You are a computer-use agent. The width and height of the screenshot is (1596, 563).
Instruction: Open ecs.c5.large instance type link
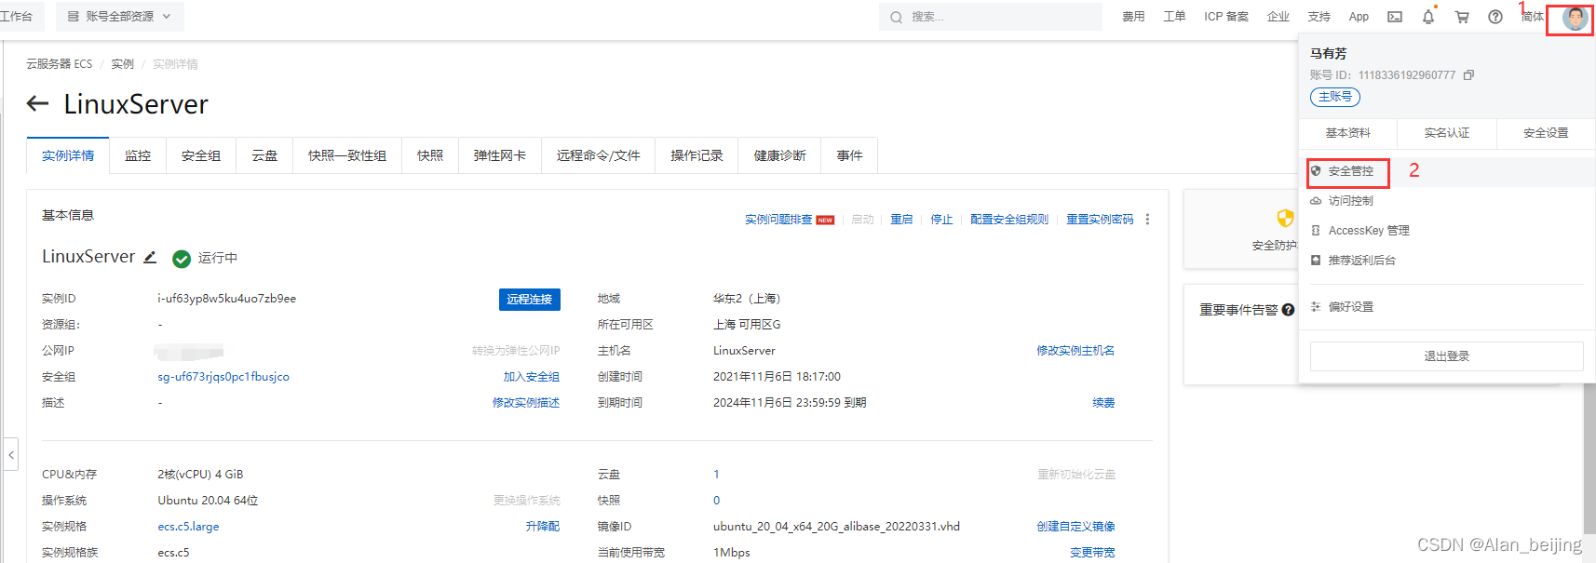(188, 527)
